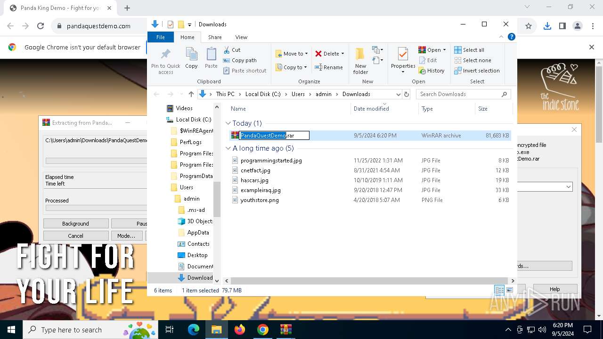Collapse the ribbon chevron

pos(502,37)
